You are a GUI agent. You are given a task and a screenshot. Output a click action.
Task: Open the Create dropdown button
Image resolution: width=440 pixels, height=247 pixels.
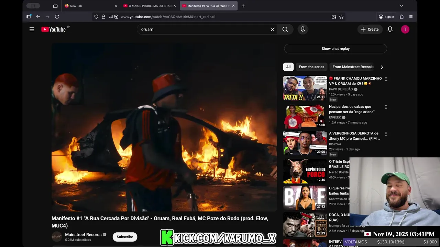(x=370, y=30)
